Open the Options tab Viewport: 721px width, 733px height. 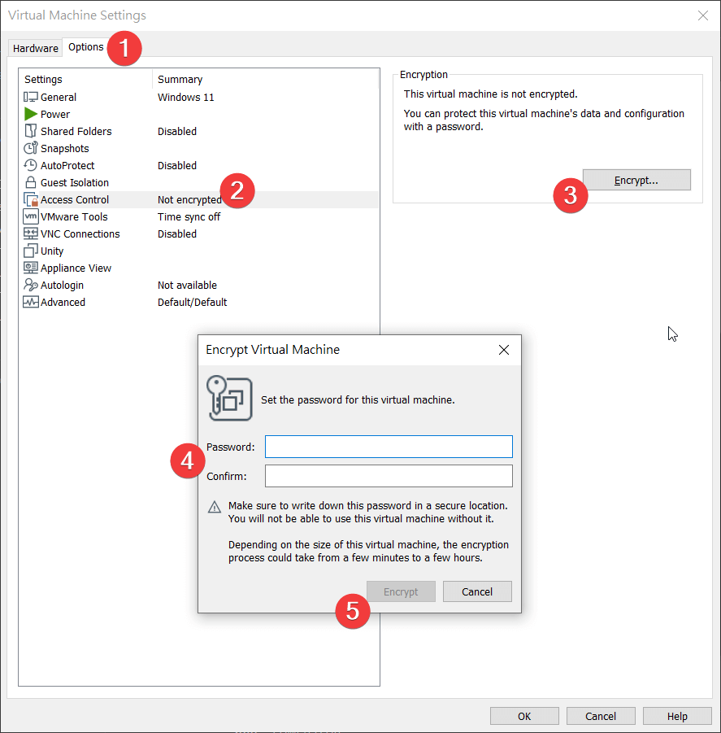point(85,47)
